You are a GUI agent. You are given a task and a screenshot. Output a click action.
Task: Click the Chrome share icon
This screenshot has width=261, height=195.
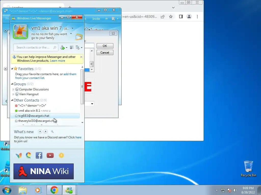(163, 17)
